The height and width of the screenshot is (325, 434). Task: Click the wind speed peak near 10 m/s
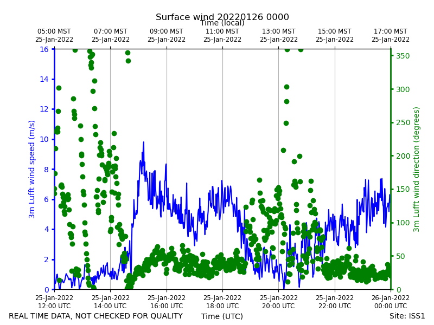tap(144, 142)
